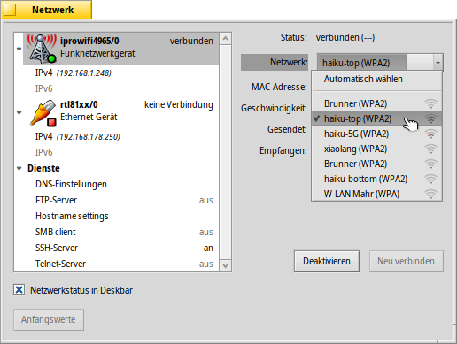Select haiku-bottom (WPA2) network
Viewport: 457px width, 344px height.
pyautogui.click(x=377, y=179)
